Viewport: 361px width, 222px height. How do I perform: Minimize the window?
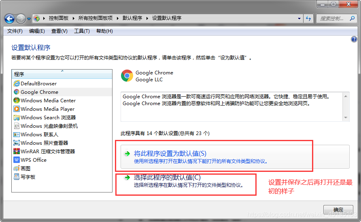(322, 4)
